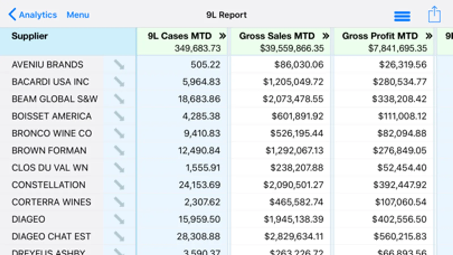Tap the trend arrow beside BACARDI USA INC
453x255 pixels.
[x=119, y=82]
